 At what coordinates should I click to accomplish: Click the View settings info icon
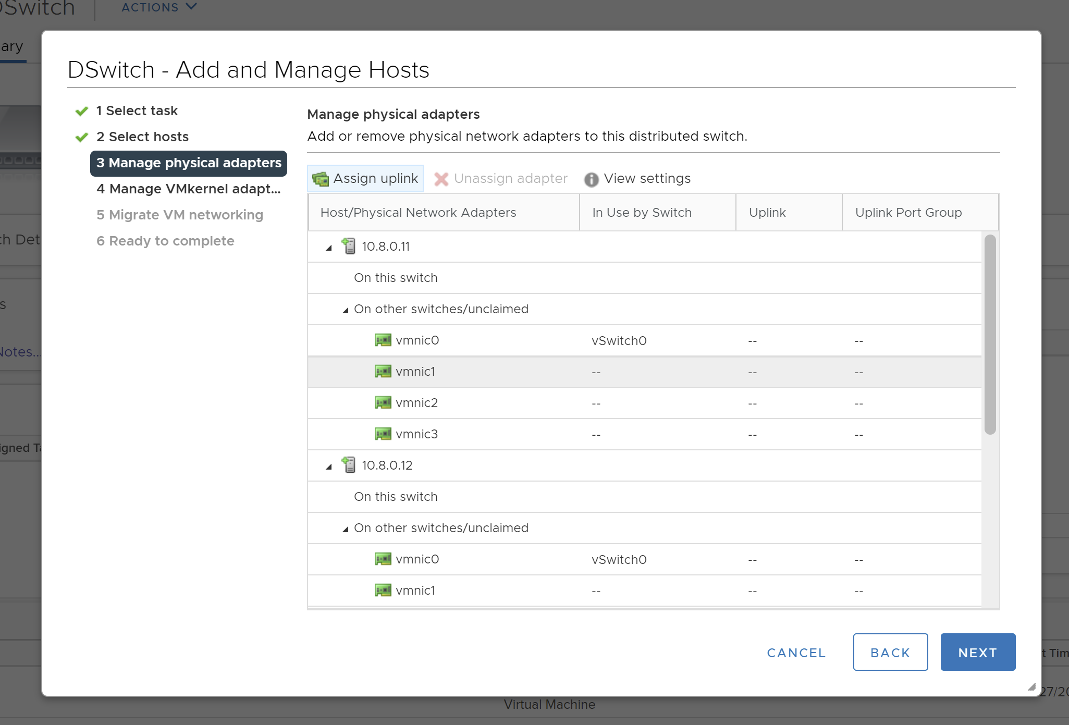591,179
